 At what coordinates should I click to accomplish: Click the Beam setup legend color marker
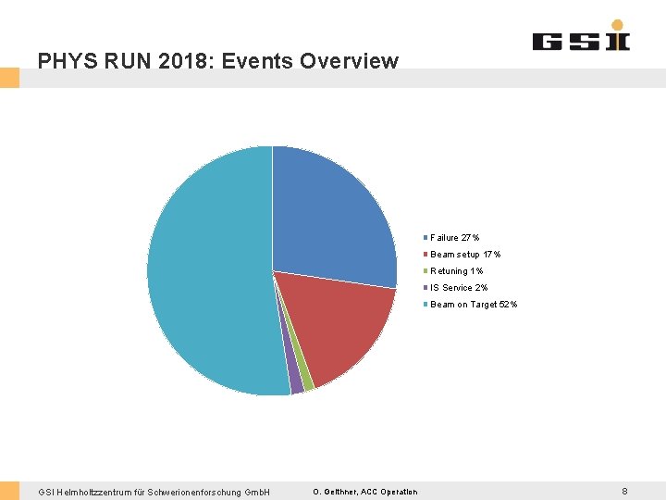(425, 255)
